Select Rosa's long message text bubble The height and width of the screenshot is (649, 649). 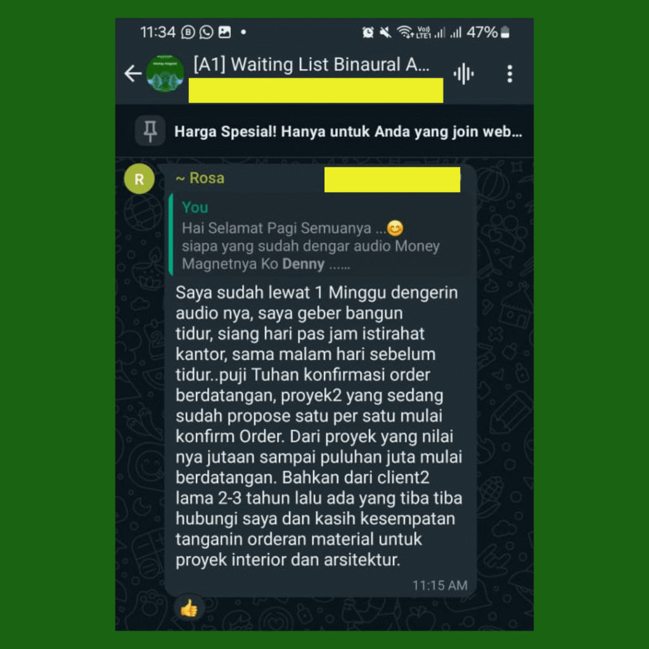click(319, 426)
